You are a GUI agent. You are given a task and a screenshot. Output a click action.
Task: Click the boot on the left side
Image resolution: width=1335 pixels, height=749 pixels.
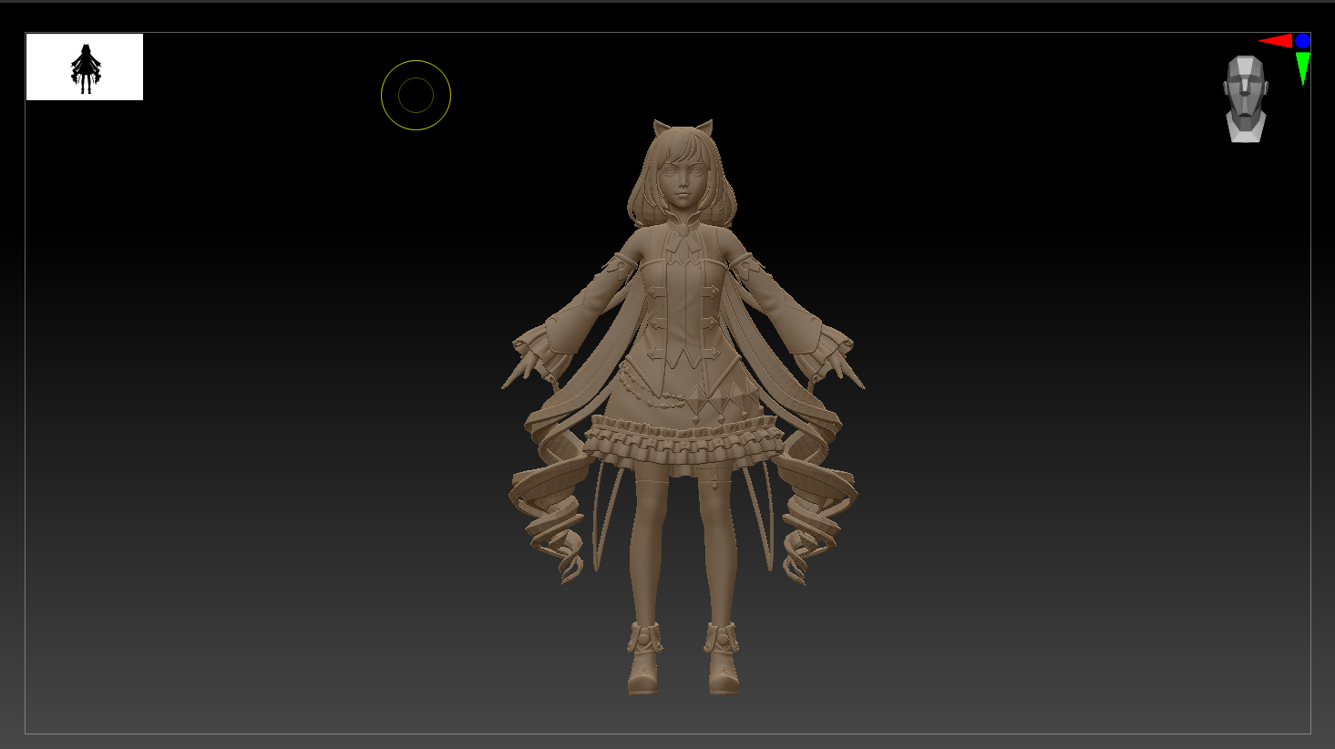[x=643, y=661]
